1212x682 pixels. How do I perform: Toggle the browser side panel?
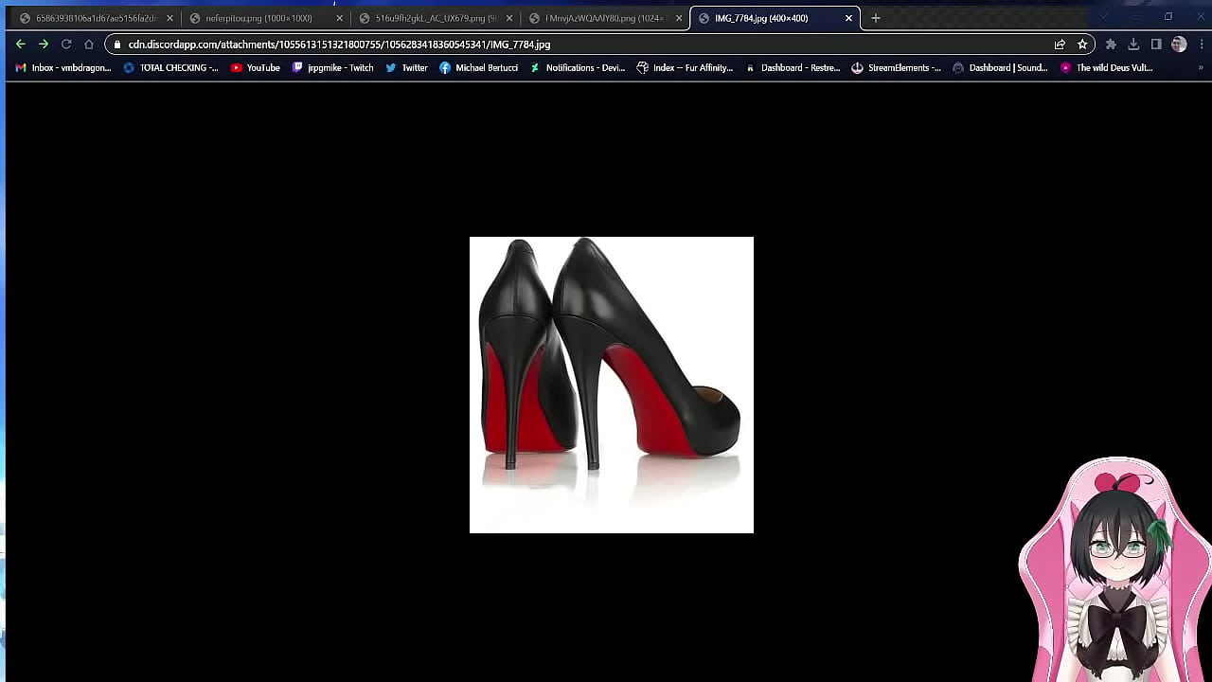pos(1156,45)
